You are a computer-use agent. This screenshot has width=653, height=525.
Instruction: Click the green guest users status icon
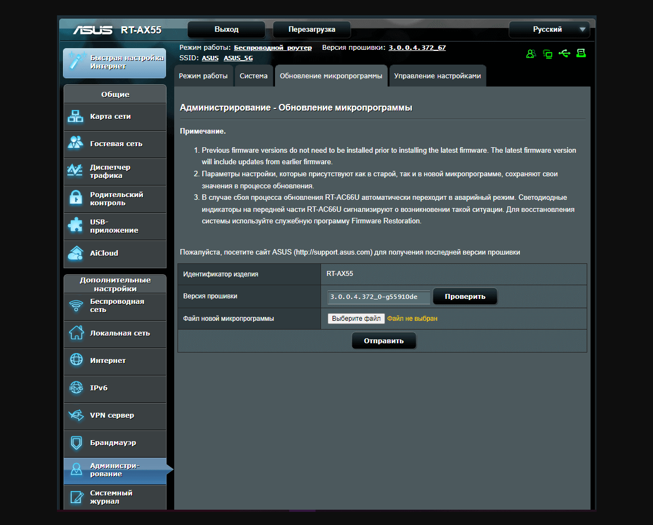pyautogui.click(x=531, y=54)
